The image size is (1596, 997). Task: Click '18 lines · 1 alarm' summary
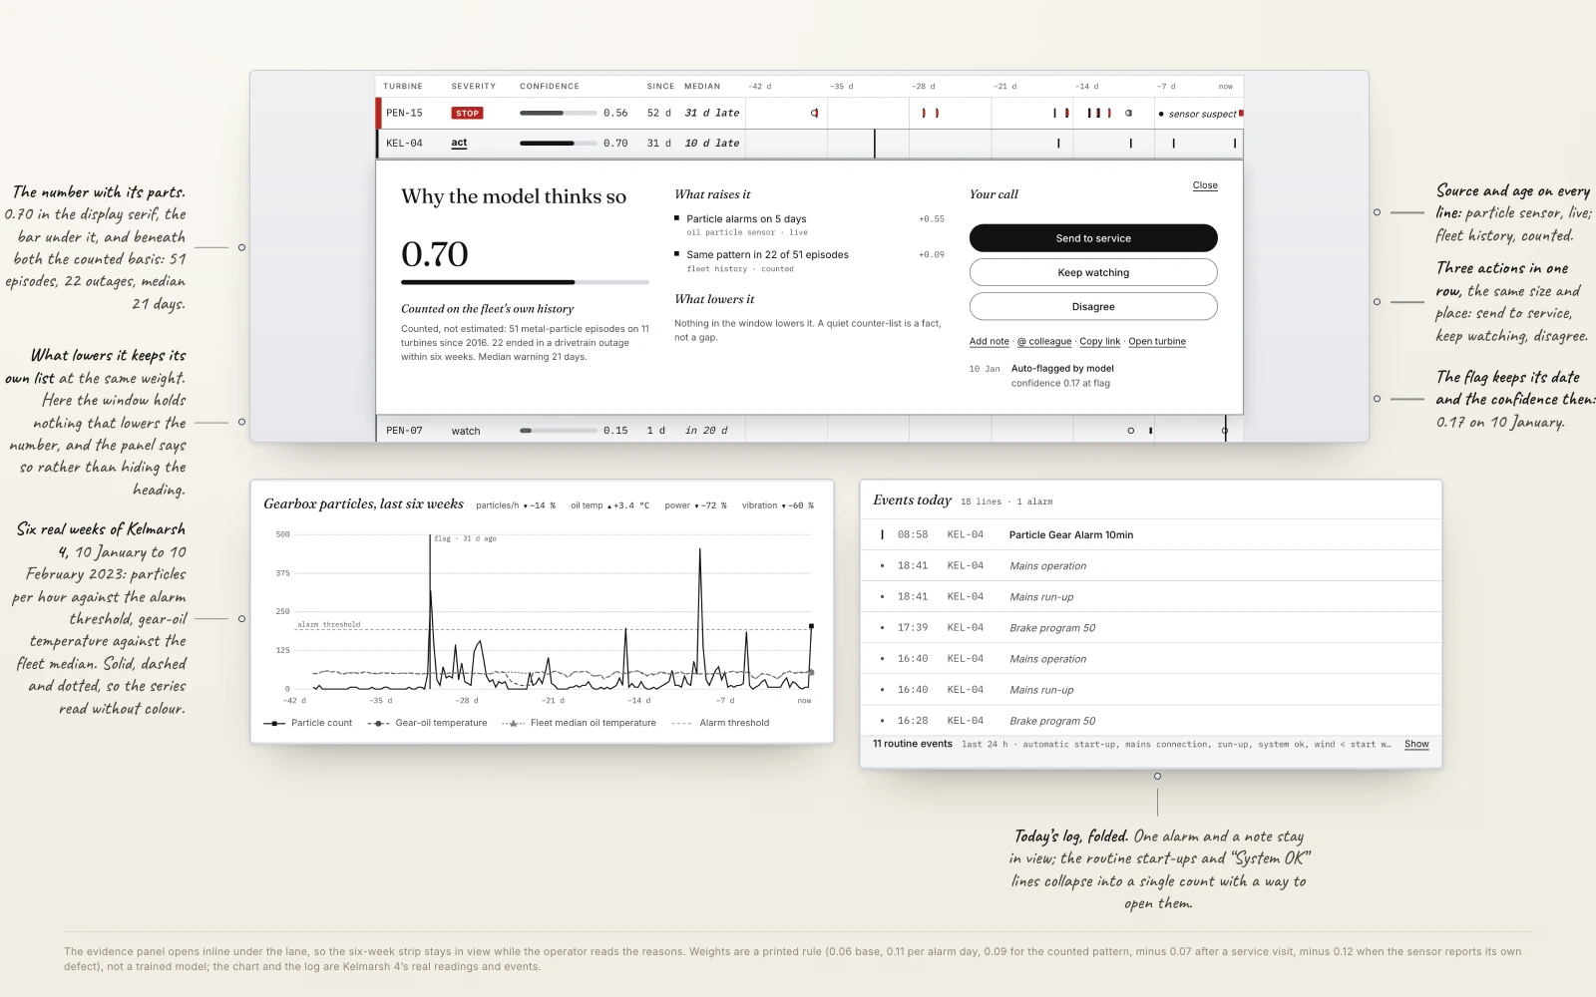click(1006, 502)
